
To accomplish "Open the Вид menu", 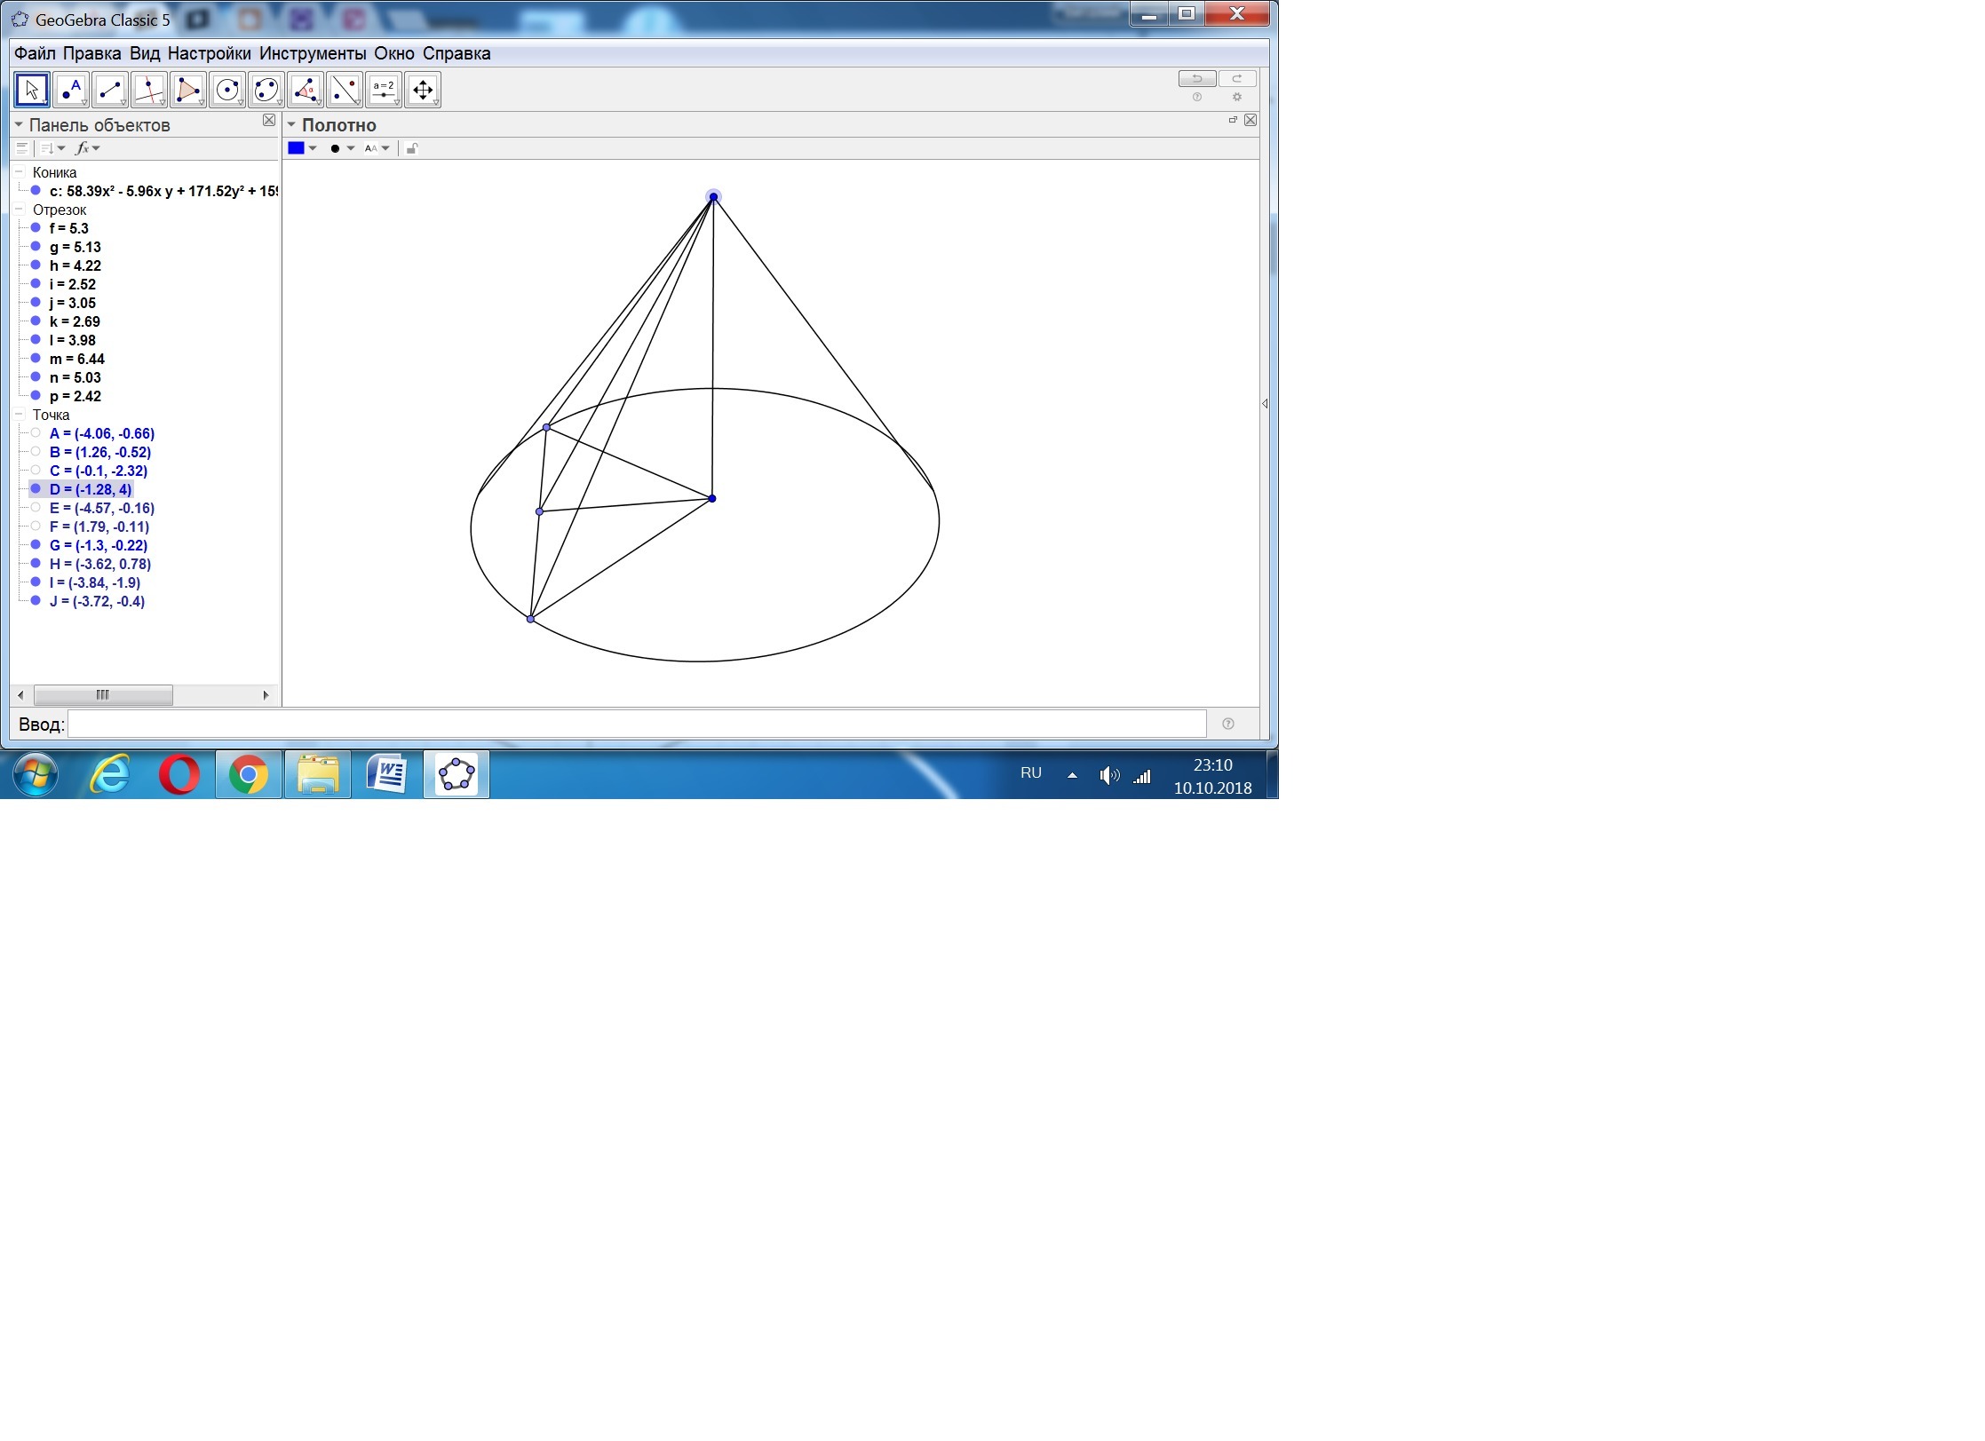I will click(x=144, y=53).
